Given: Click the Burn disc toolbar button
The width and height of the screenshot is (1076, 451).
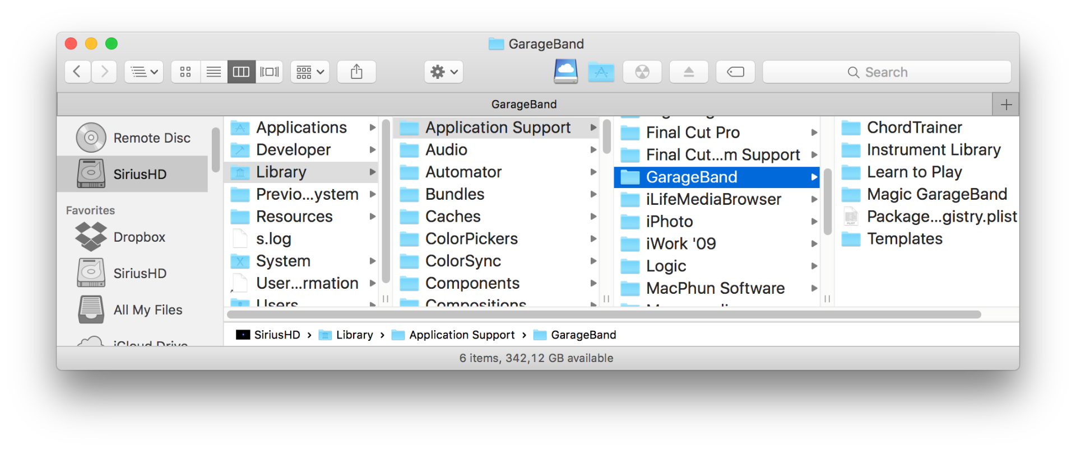Looking at the screenshot, I should (x=642, y=72).
